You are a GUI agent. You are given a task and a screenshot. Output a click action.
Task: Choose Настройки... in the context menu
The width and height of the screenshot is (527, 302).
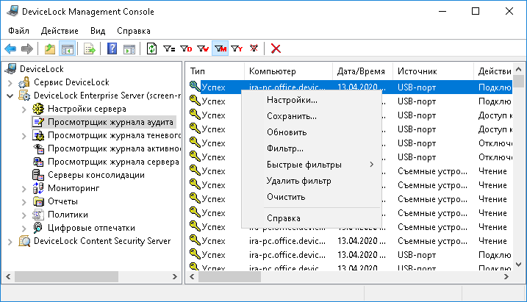click(x=292, y=100)
